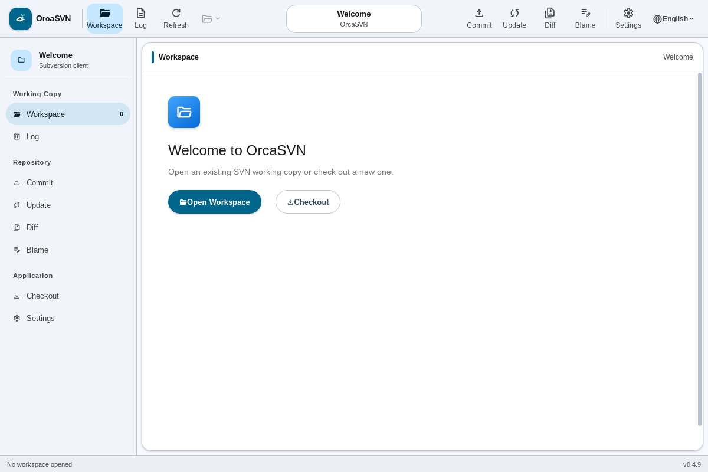This screenshot has height=472, width=708.
Task: Select Commit in the sidebar
Action: click(x=68, y=182)
